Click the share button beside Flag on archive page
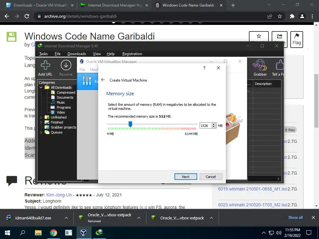This screenshot has height=239, width=319. coord(279,39)
